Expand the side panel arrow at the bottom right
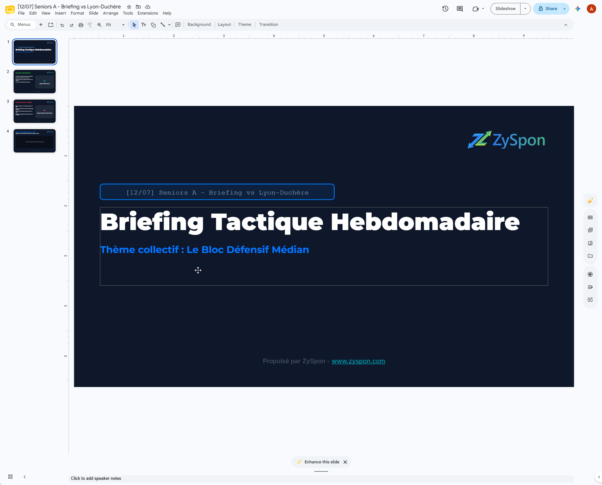The width and height of the screenshot is (602, 485). [599, 477]
